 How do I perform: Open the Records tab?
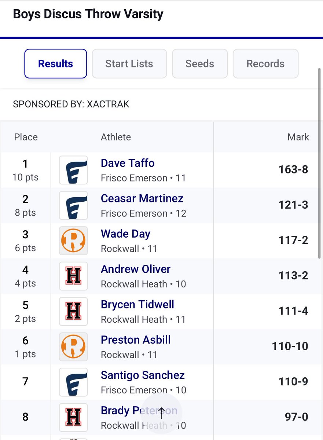[x=265, y=64]
